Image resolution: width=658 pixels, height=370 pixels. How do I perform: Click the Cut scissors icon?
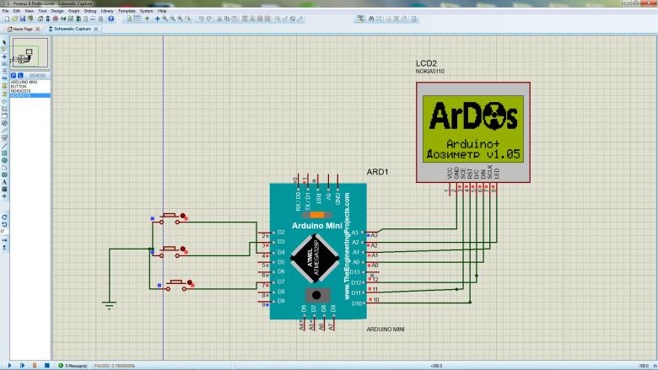pos(219,19)
